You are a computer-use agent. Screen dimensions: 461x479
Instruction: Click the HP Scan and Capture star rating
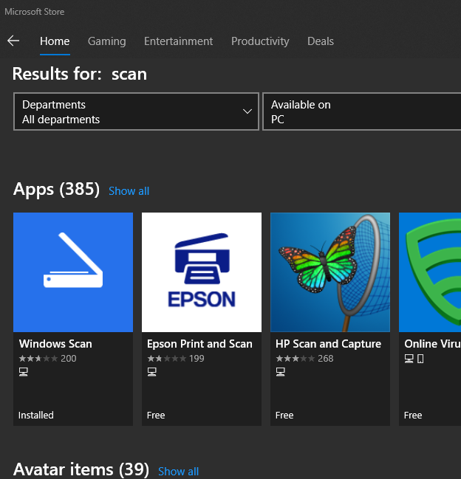(295, 359)
